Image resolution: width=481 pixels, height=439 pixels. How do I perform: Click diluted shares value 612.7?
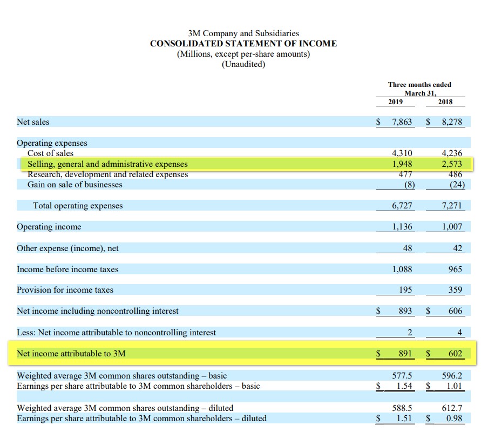[452, 408]
